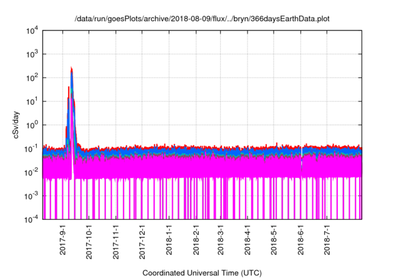Click the cSv/day y-axis label
399x279 pixels.
(16, 125)
